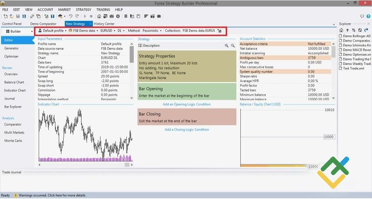Click the help question mark icon
The height and width of the screenshot is (199, 372).
tap(368, 16)
